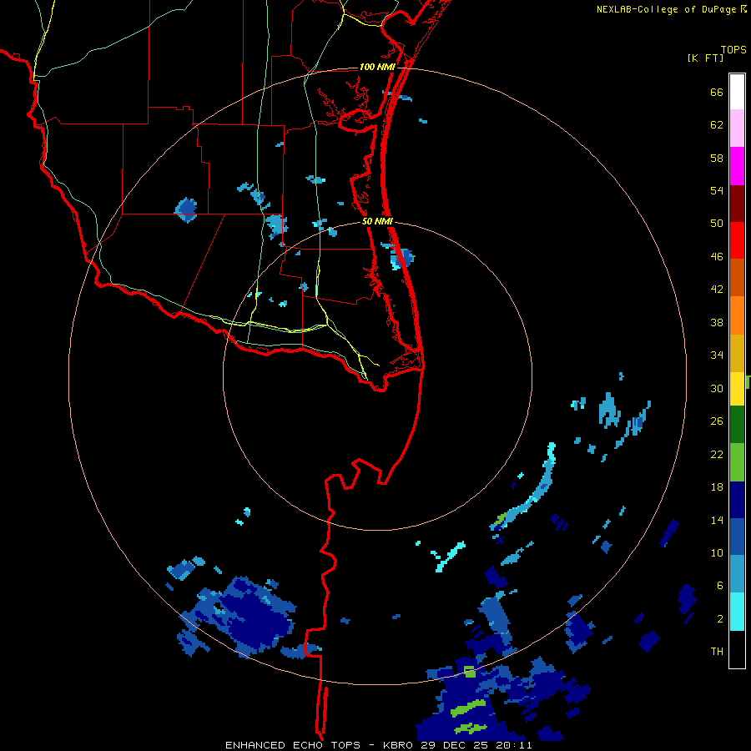
Task: Click the navy blue legend band
Action: [x=737, y=500]
